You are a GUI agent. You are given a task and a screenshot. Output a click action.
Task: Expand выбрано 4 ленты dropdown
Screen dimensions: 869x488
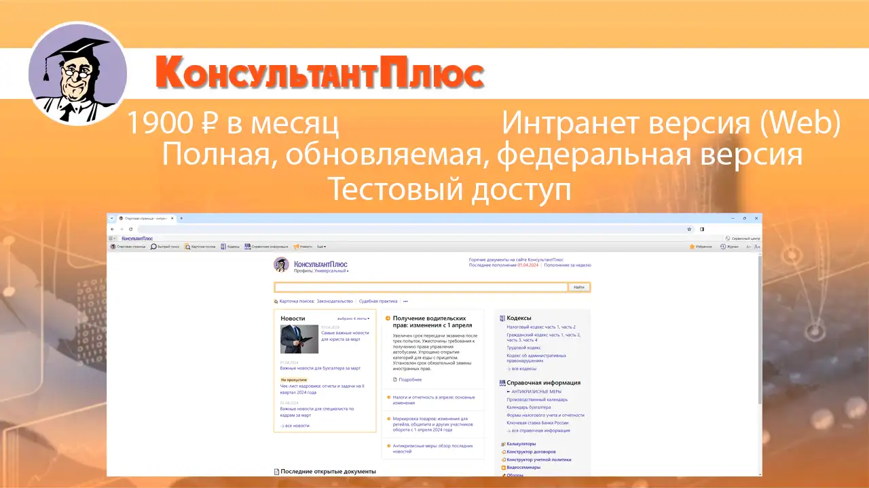(x=353, y=319)
